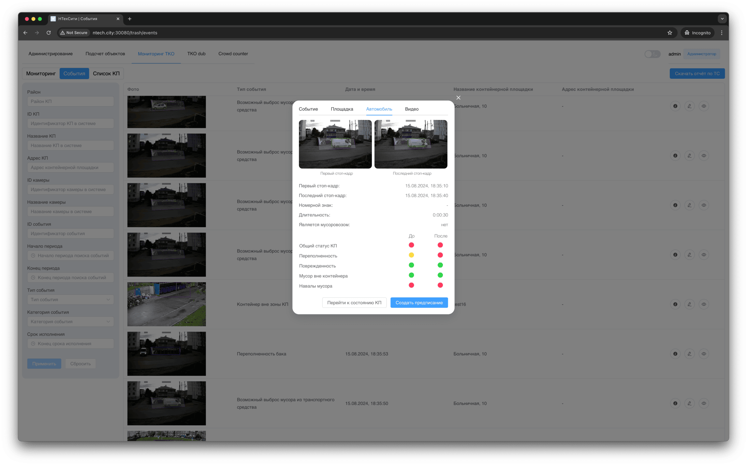
Task: Expand the Категория события dropdown
Action: tap(70, 321)
